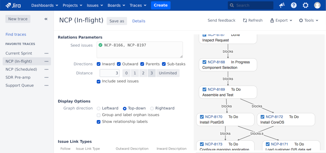The height and width of the screenshot is (153, 326).
Task: Open the user profile avatar
Action: 317,5
